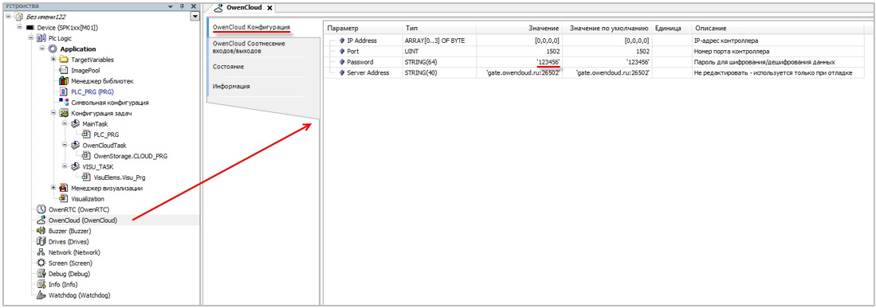Select PLC_PRG under MainTask
The image size is (876, 308).
[106, 135]
